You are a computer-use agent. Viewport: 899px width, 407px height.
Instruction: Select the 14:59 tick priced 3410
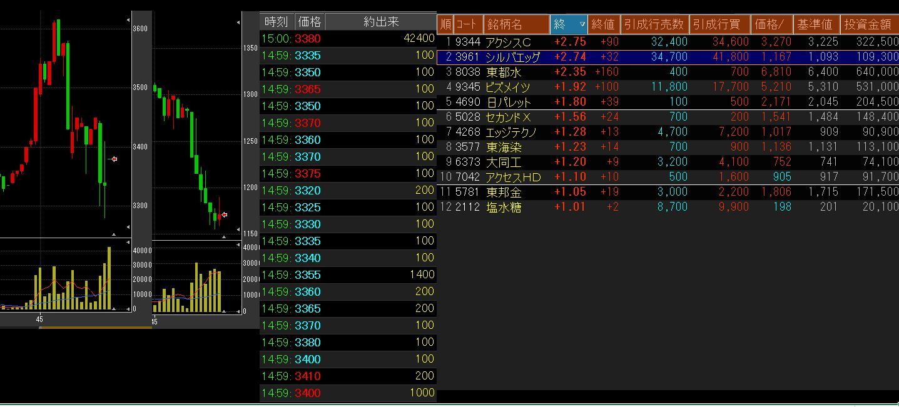(x=348, y=376)
